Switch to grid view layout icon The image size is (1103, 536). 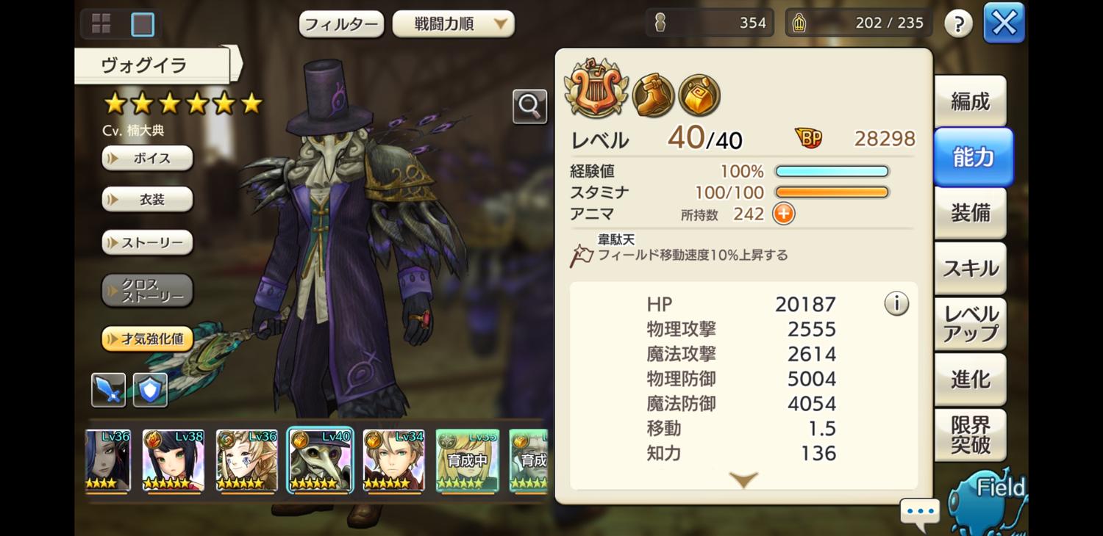(101, 24)
